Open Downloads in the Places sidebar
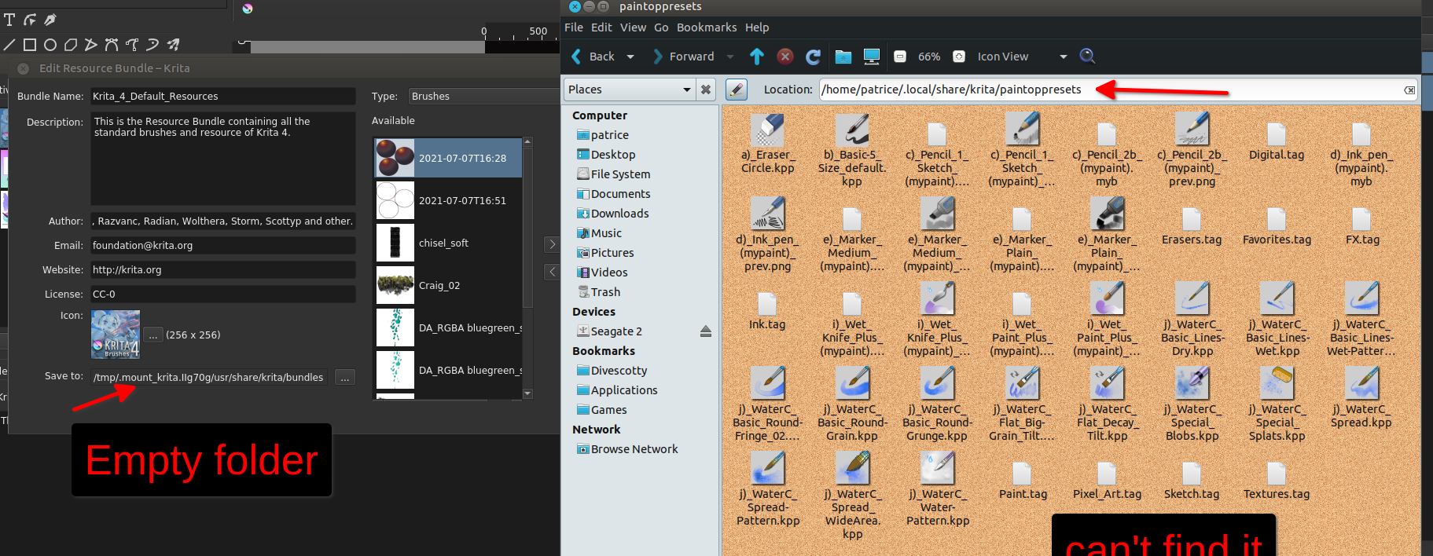 613,214
